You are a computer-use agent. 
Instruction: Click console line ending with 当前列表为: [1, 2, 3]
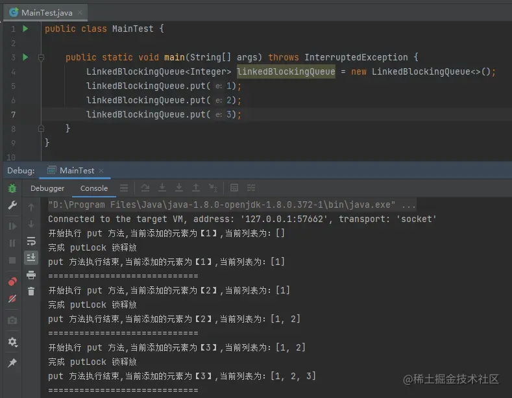(182, 376)
